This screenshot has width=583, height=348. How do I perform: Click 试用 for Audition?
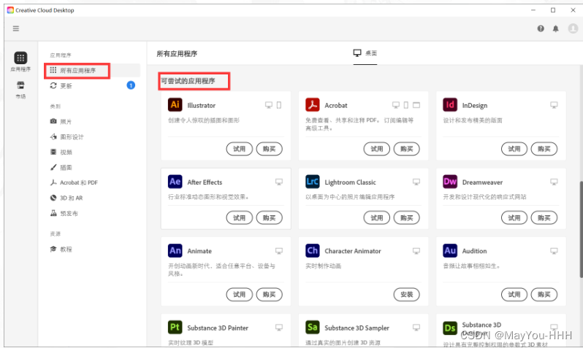click(514, 295)
